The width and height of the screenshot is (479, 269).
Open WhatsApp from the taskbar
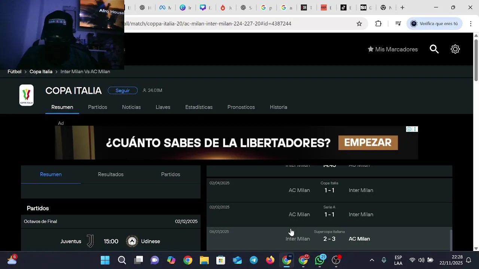pos(320,260)
